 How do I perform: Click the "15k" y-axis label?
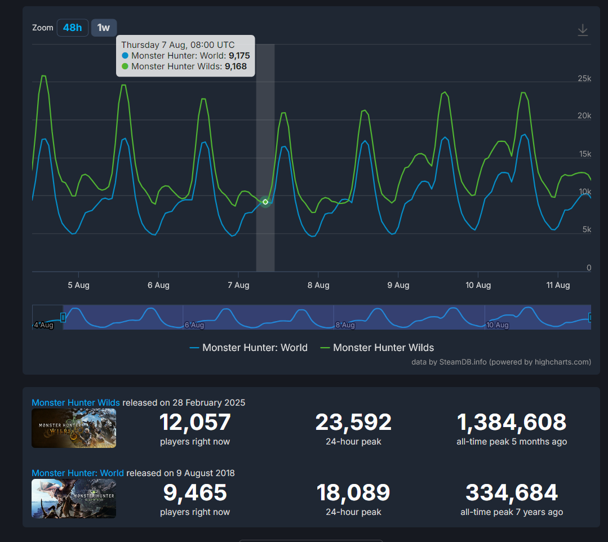click(585, 154)
